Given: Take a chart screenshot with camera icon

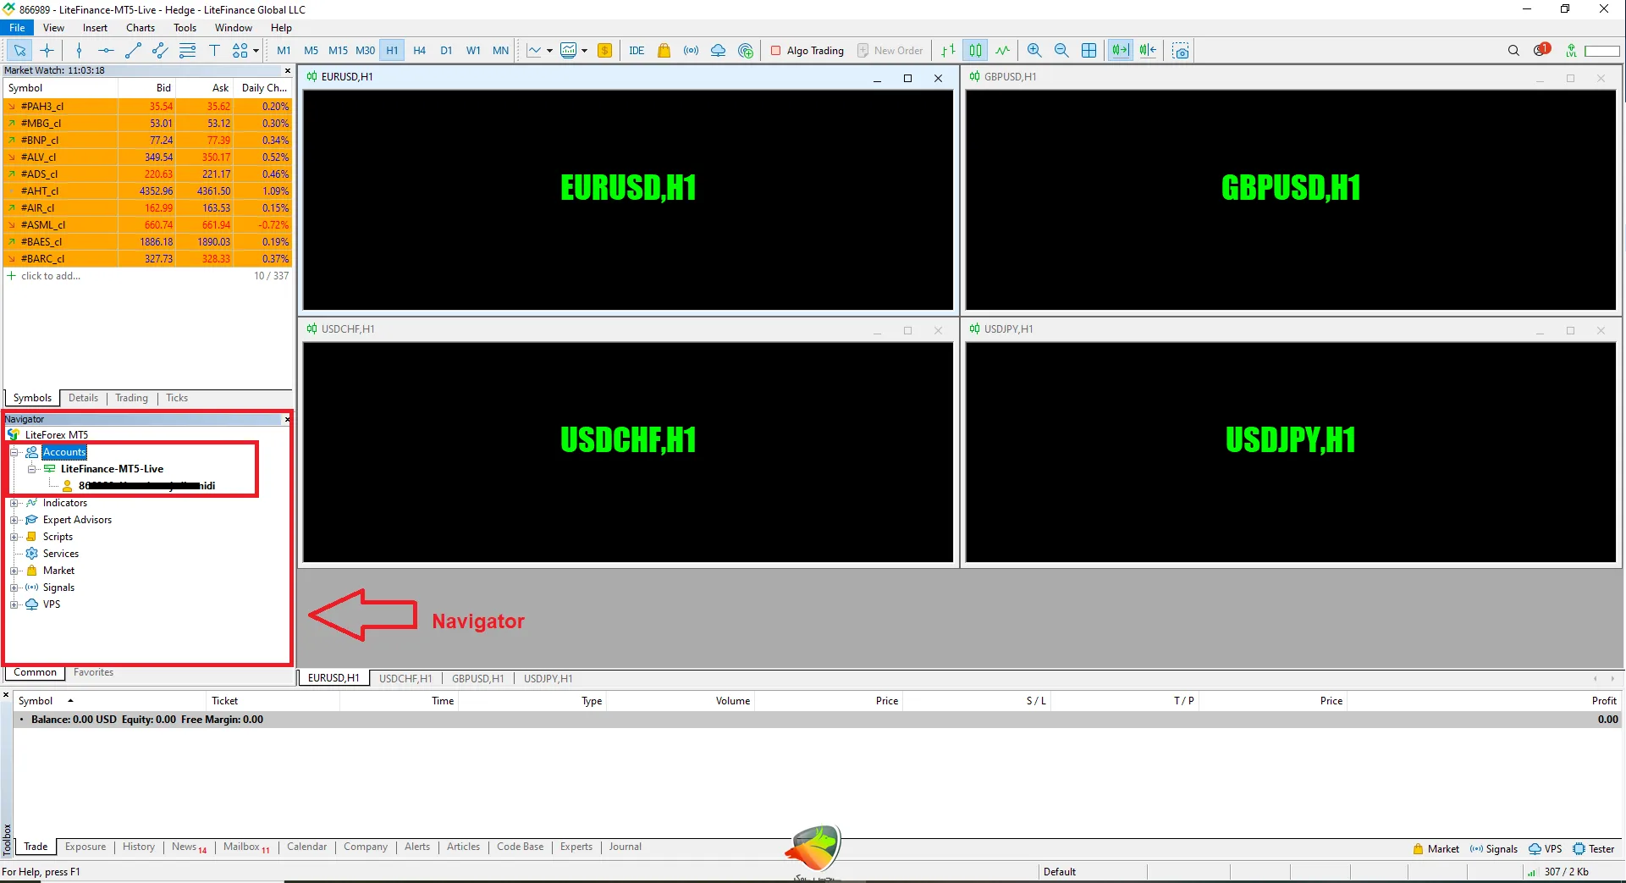Looking at the screenshot, I should 1181,51.
